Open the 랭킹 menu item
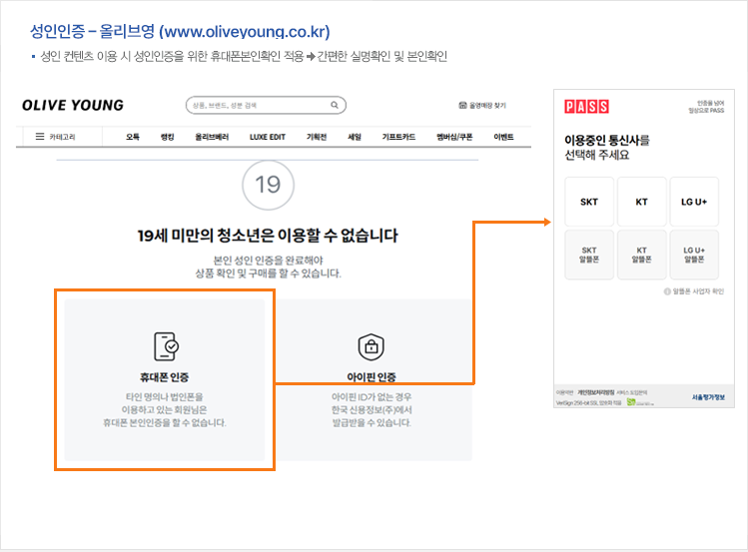The image size is (748, 552). pyautogui.click(x=168, y=137)
